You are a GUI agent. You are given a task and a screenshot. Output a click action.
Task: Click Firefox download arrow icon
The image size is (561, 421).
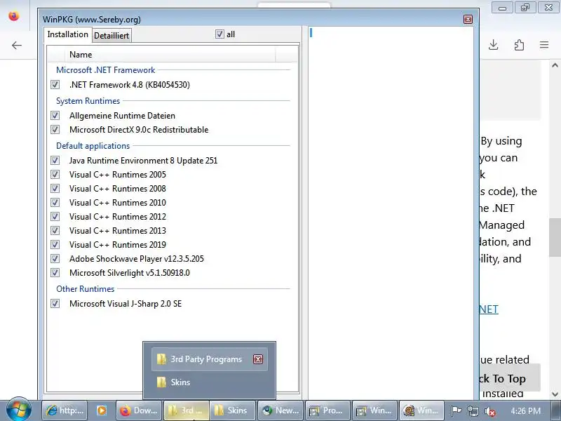tap(494, 45)
